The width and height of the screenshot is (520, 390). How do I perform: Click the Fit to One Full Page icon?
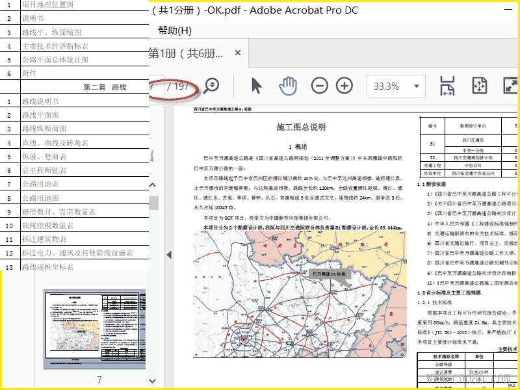tap(479, 86)
